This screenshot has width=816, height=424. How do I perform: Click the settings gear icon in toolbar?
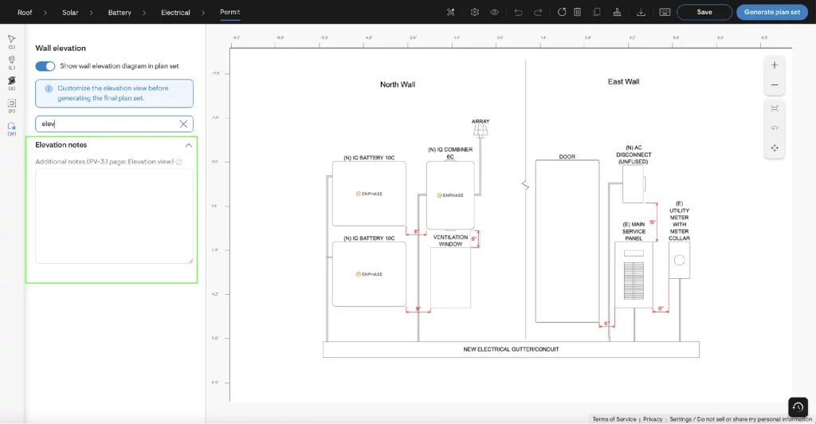475,12
